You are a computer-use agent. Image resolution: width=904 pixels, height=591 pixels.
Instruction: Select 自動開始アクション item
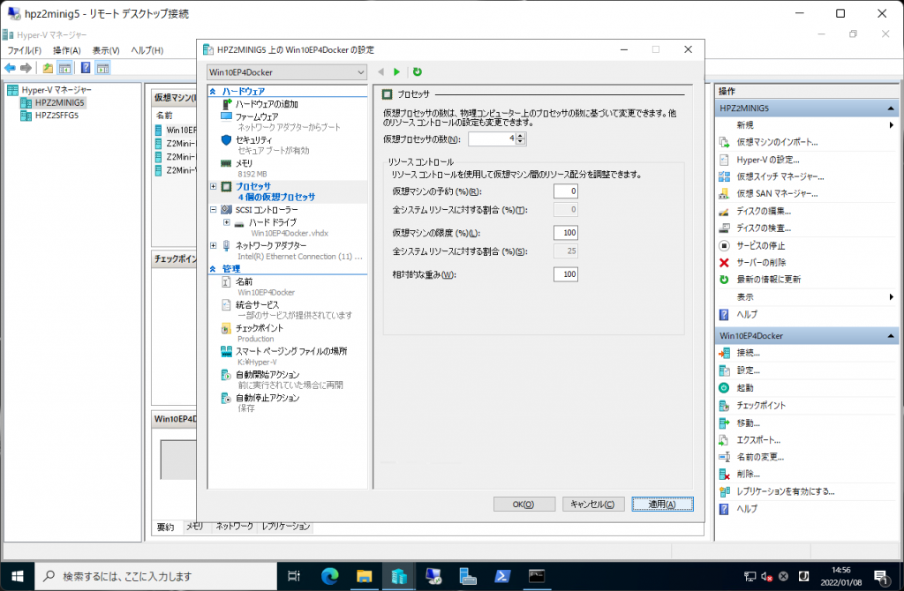click(x=267, y=375)
